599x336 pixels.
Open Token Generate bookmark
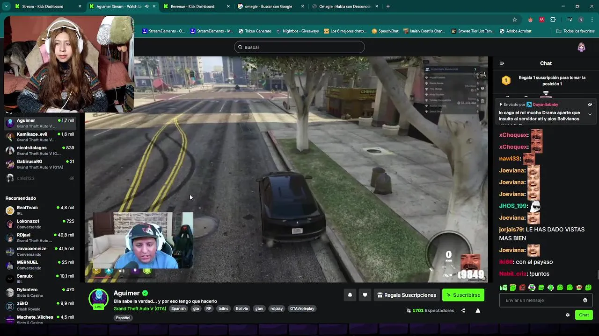pyautogui.click(x=255, y=31)
